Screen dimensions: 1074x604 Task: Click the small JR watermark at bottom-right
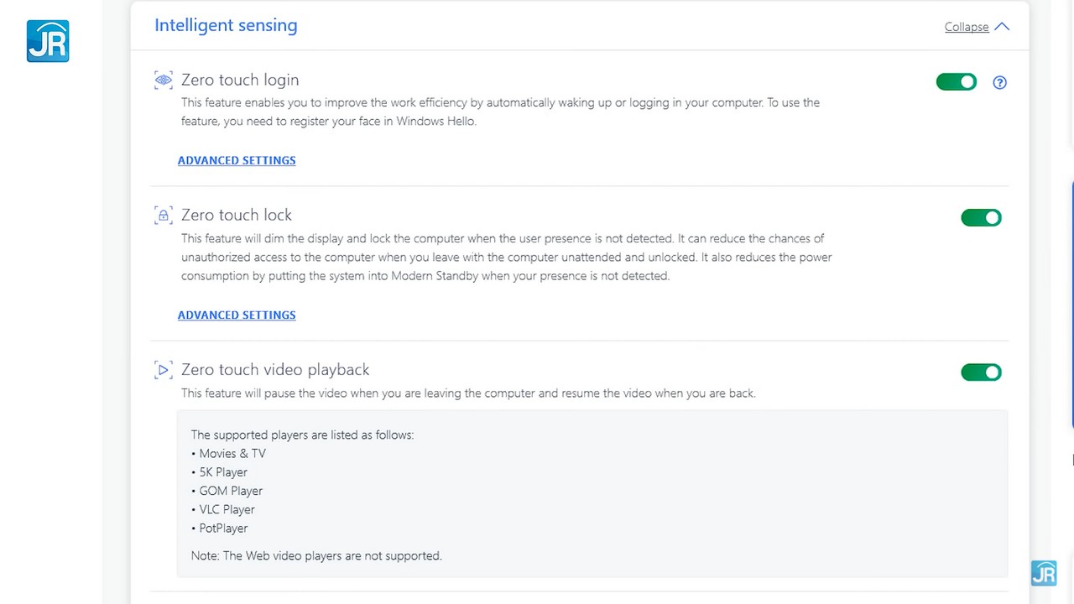pyautogui.click(x=1044, y=573)
